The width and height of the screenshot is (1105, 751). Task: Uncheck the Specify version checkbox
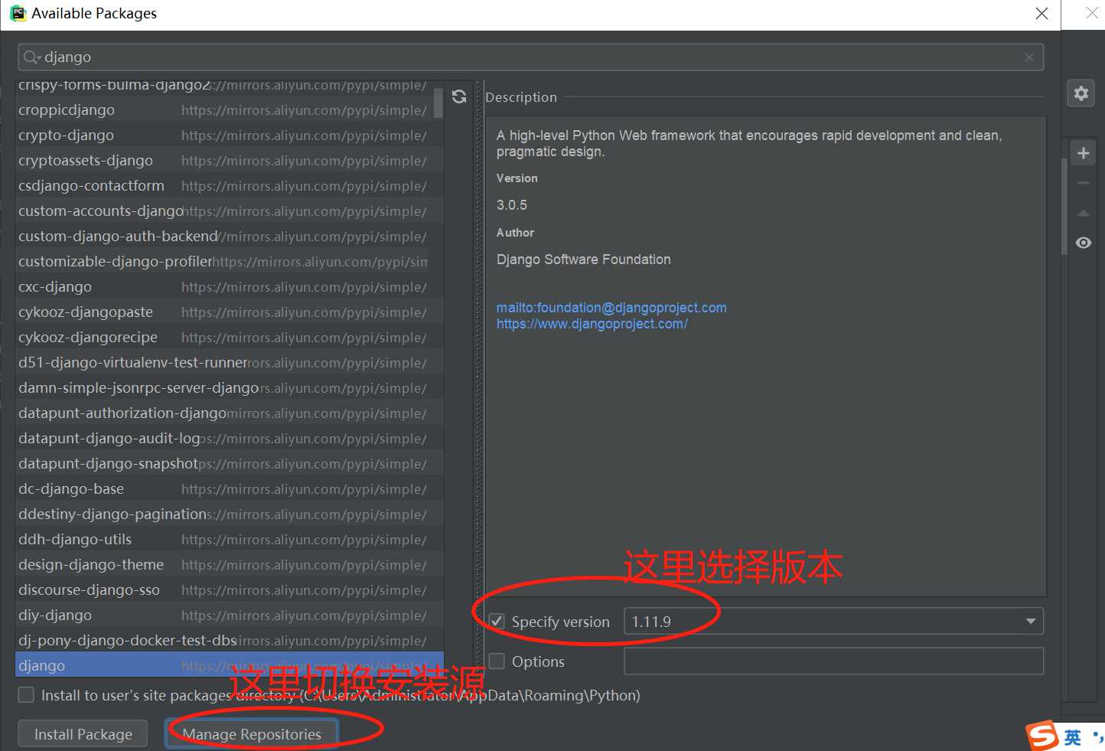point(497,622)
